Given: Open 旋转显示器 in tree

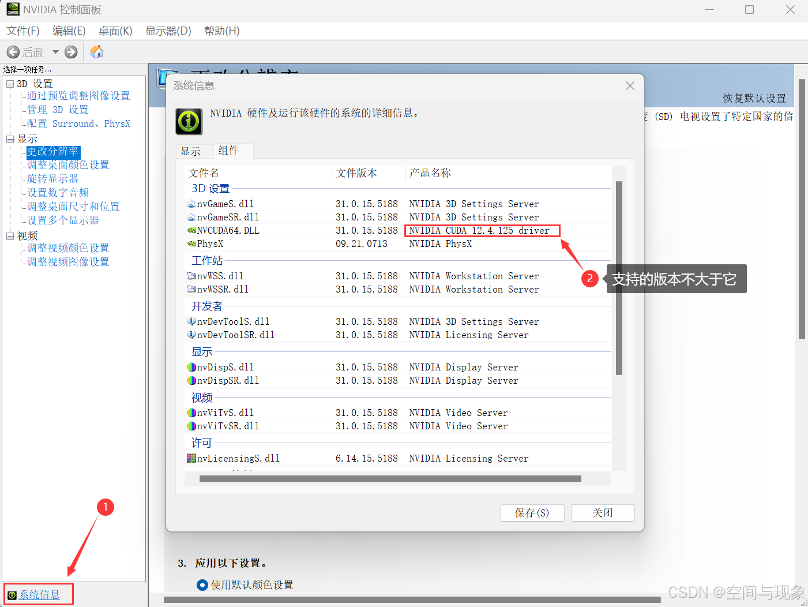Looking at the screenshot, I should coord(52,179).
